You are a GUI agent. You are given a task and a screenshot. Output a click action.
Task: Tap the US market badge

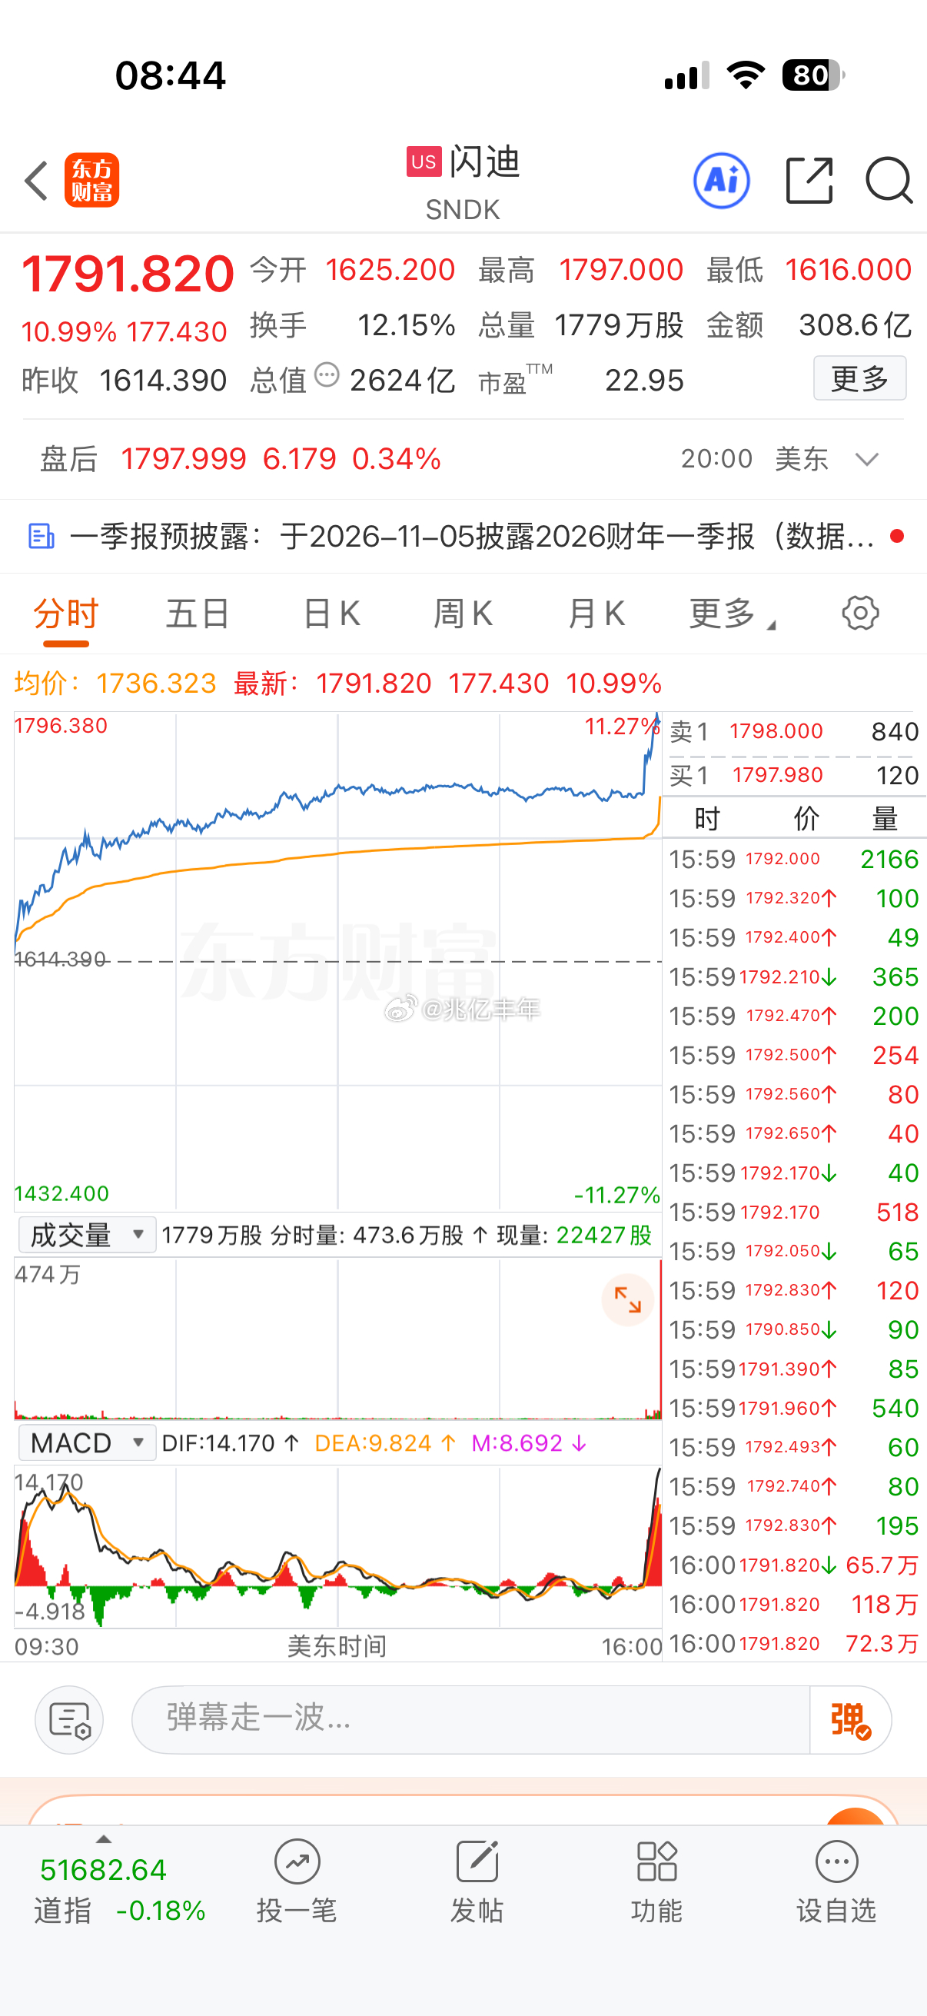click(x=424, y=162)
